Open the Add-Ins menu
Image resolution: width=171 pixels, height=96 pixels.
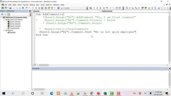[x=49, y=5]
